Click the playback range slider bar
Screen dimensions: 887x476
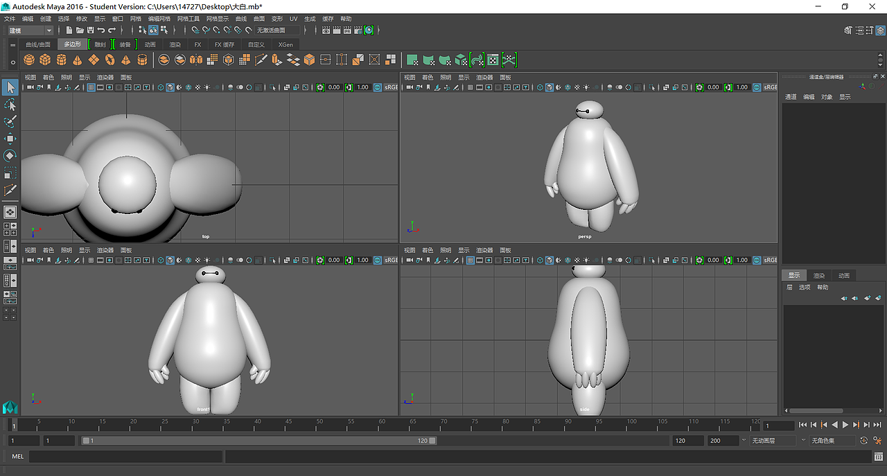(x=259, y=441)
